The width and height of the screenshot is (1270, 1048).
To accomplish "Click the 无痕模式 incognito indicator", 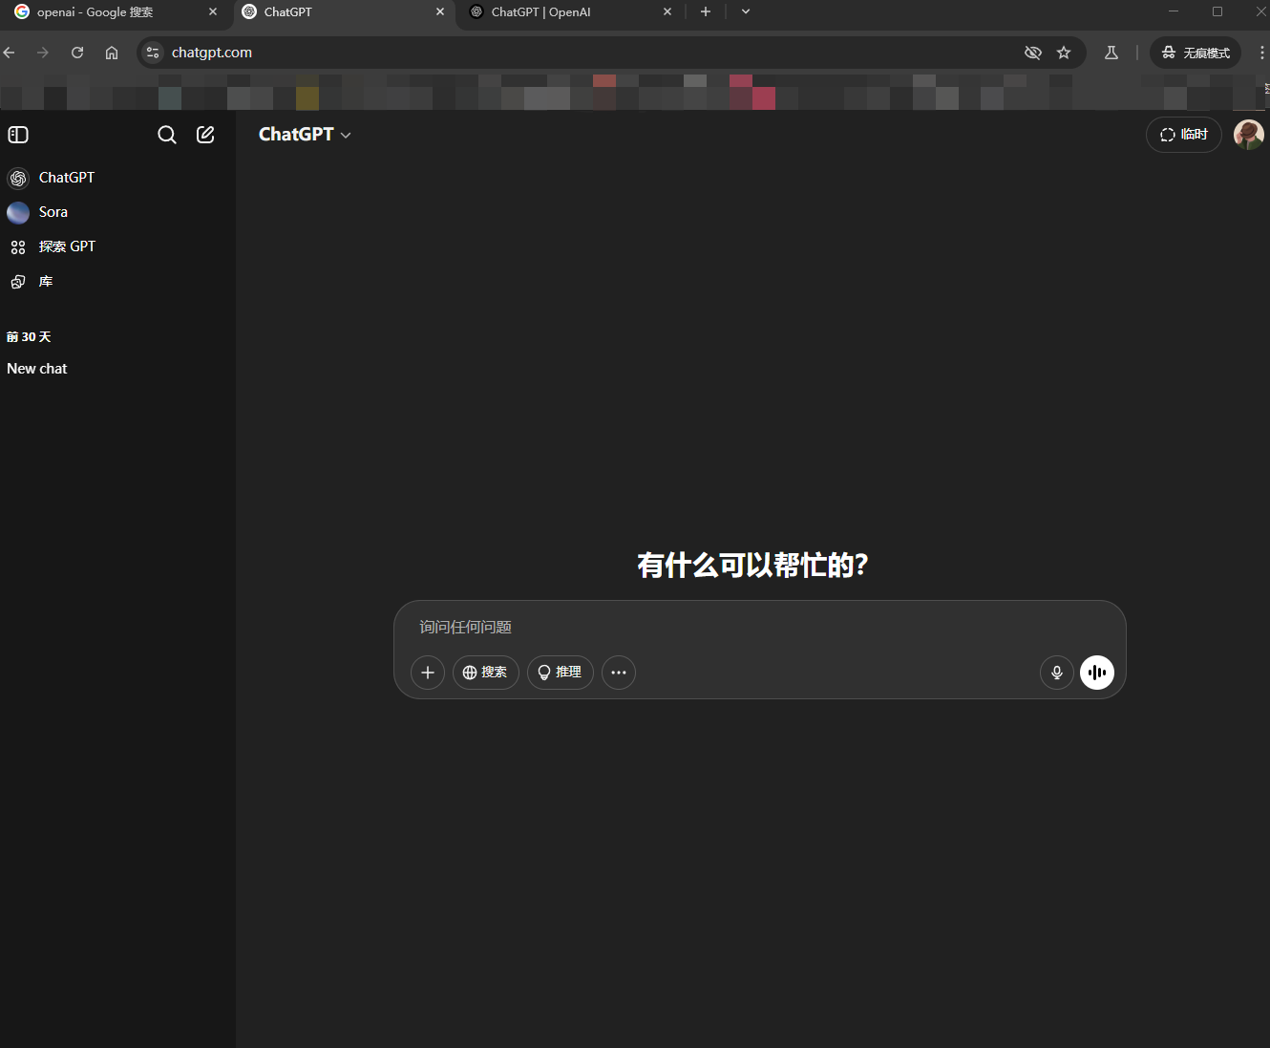I will [x=1196, y=53].
